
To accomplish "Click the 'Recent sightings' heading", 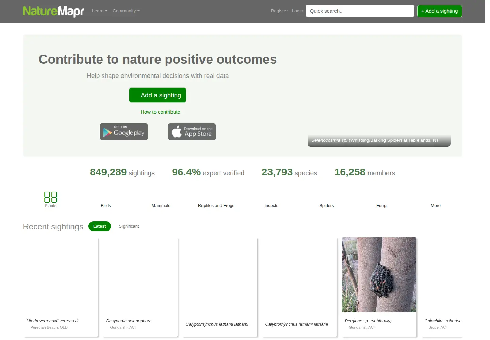I will [x=53, y=227].
